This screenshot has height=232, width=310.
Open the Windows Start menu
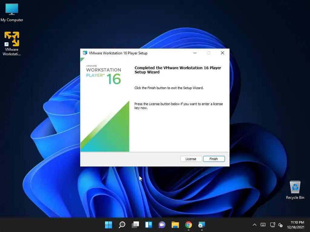pos(108,225)
